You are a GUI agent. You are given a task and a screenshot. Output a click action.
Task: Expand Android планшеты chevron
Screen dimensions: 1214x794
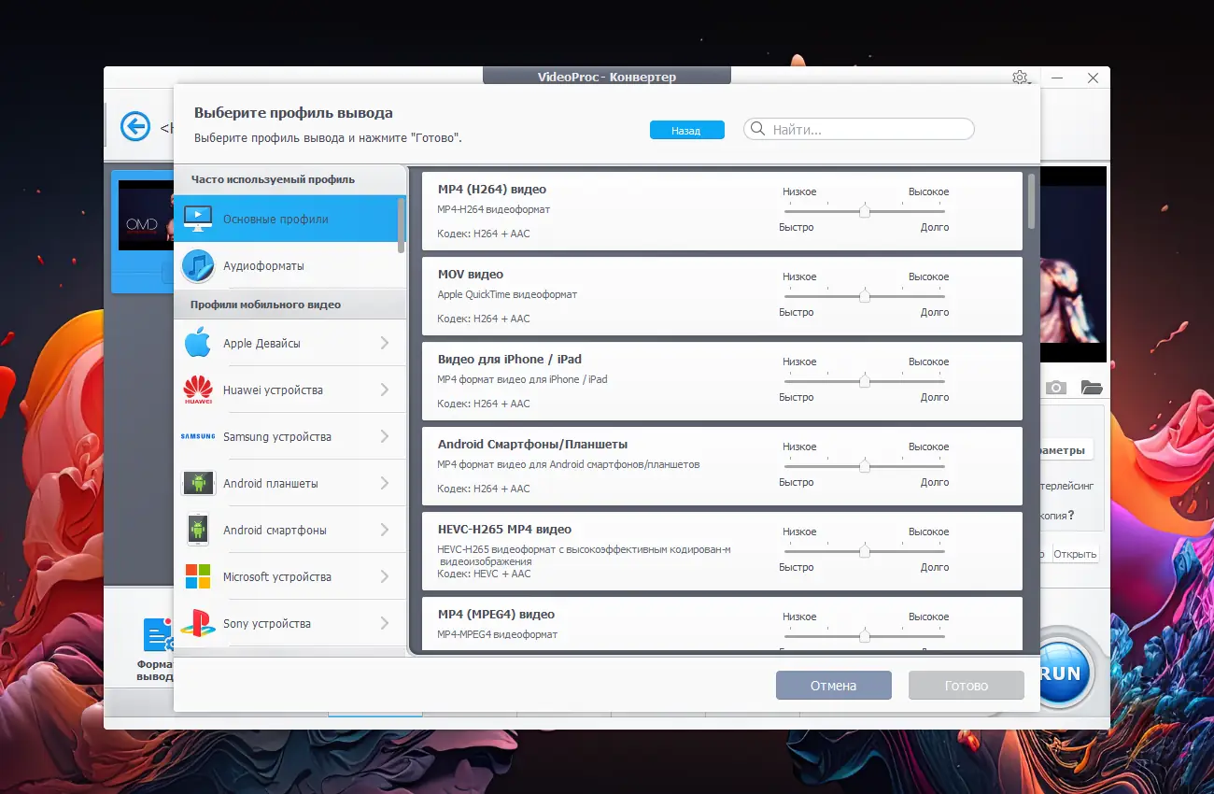coord(385,483)
